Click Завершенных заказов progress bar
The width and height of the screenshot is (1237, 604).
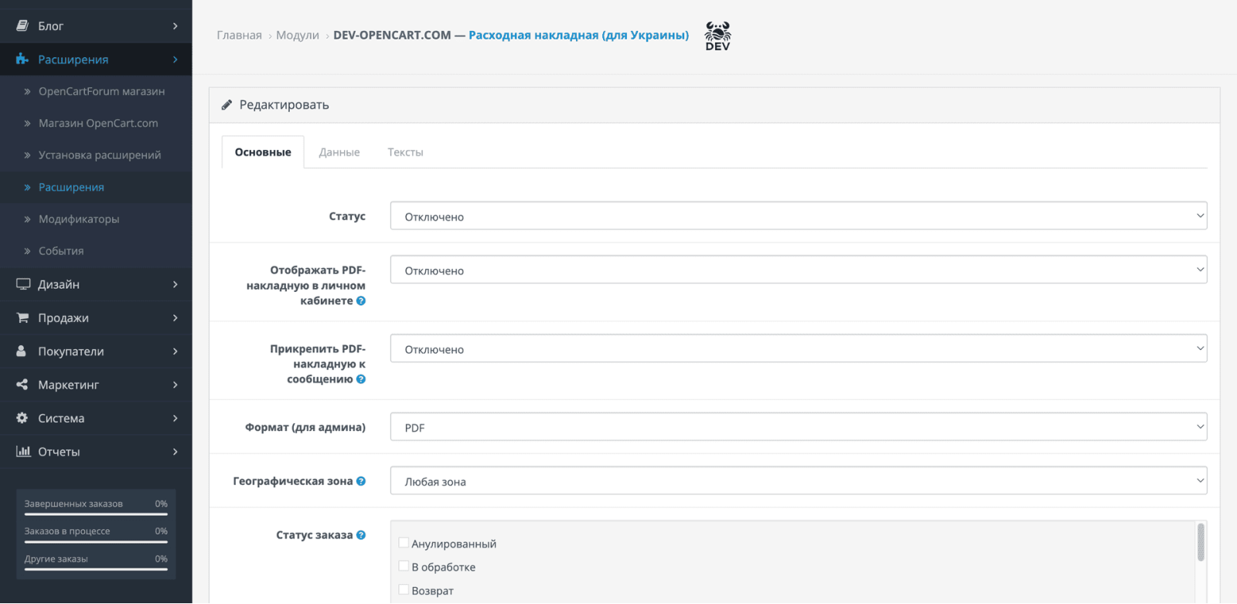[x=96, y=514]
